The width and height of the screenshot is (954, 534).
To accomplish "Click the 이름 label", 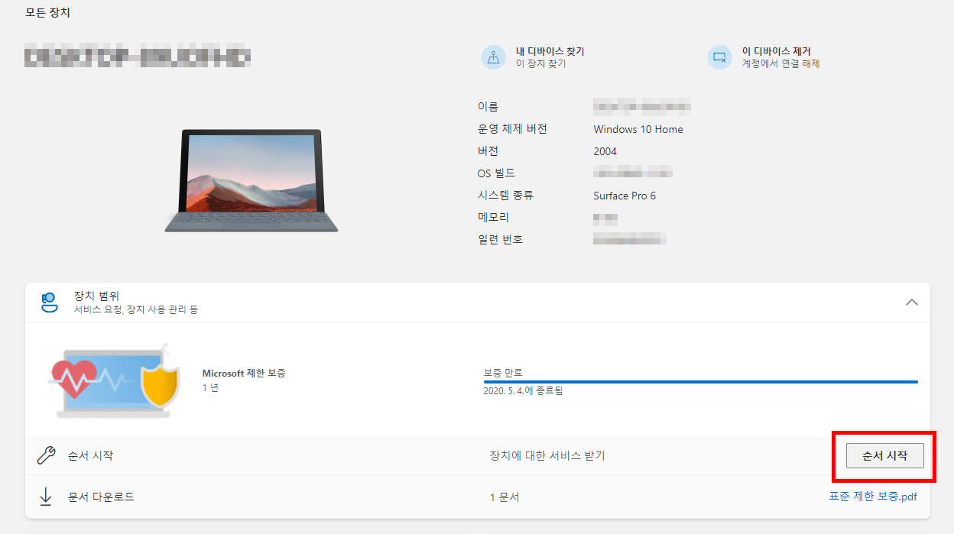I will [x=488, y=107].
